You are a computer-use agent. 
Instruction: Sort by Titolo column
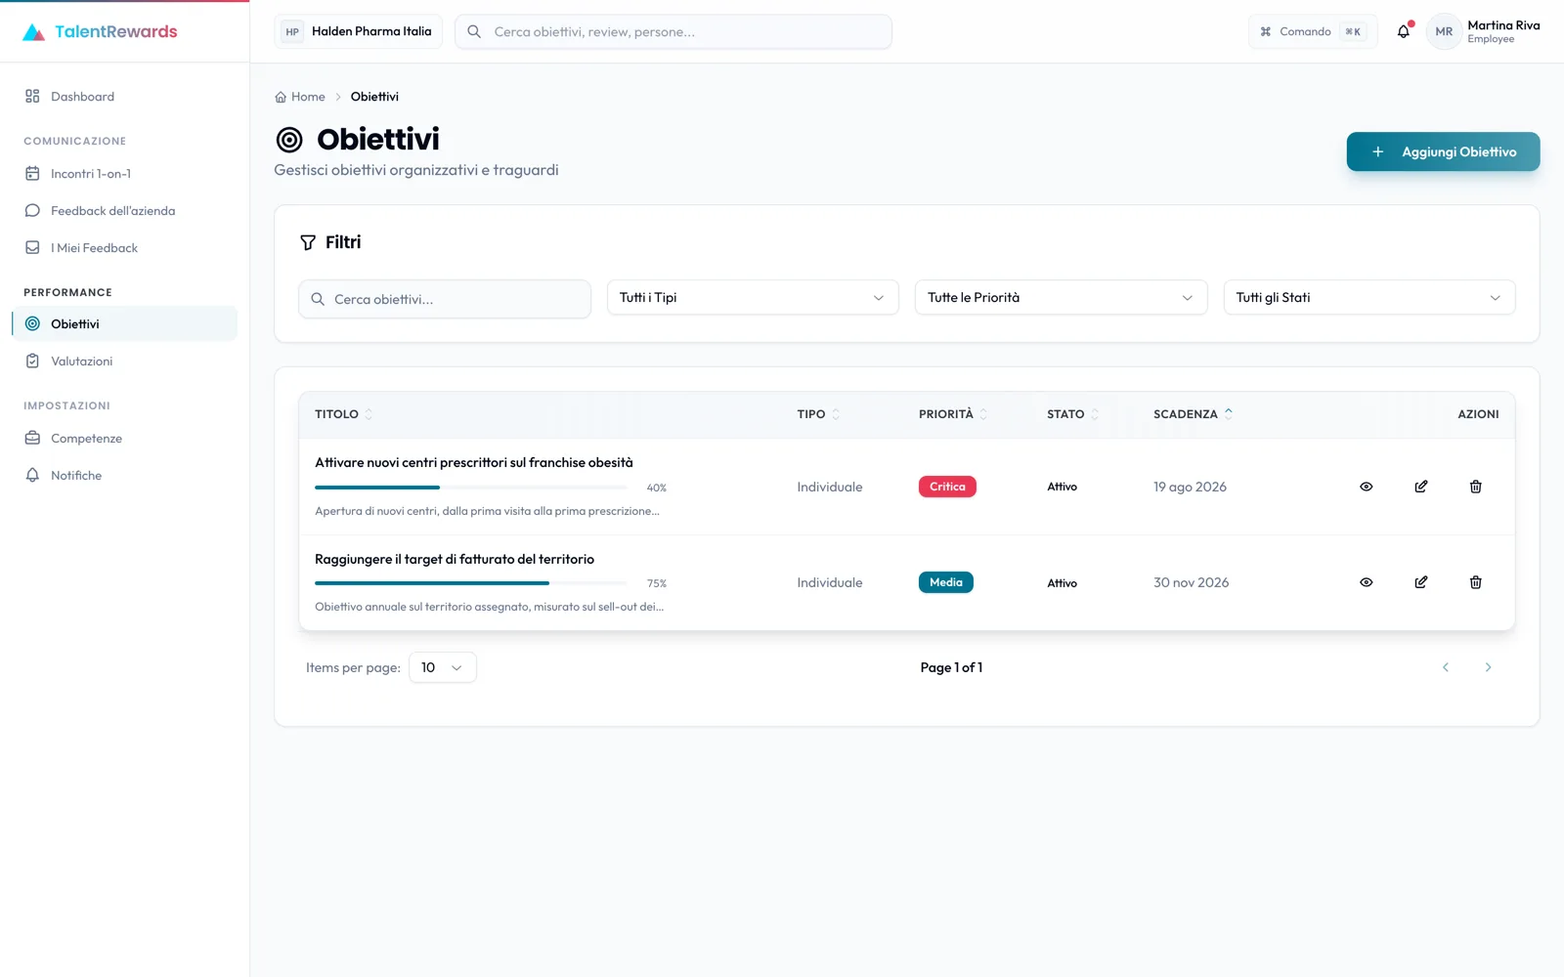point(344,414)
